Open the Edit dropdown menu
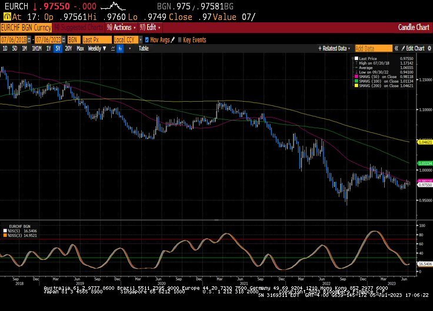Viewport: 433px width, 311px height. (x=152, y=28)
